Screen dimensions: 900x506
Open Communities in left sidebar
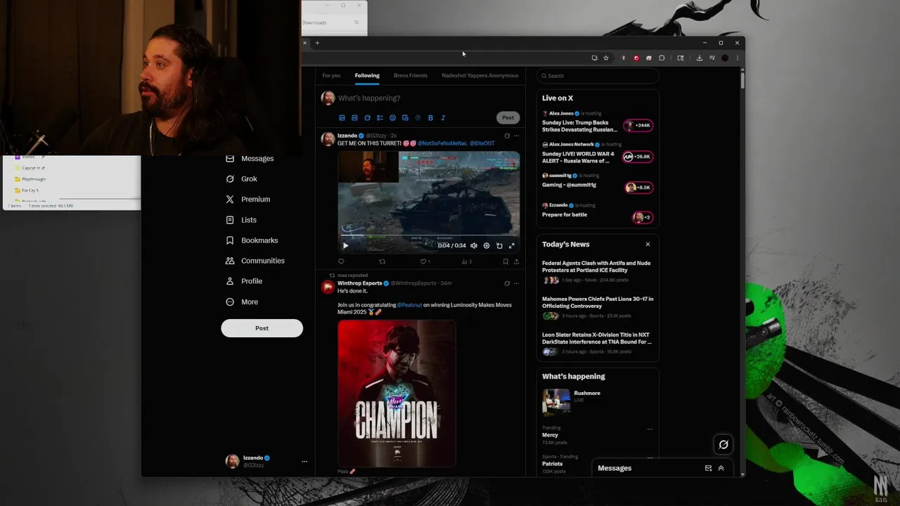(x=255, y=261)
